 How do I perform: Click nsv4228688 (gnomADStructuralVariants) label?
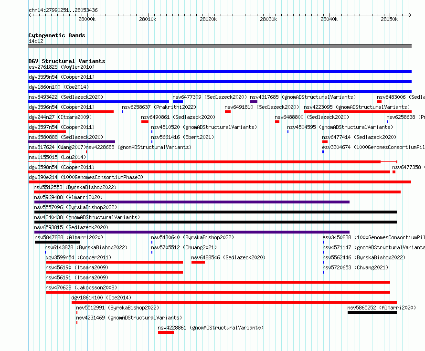point(139,147)
